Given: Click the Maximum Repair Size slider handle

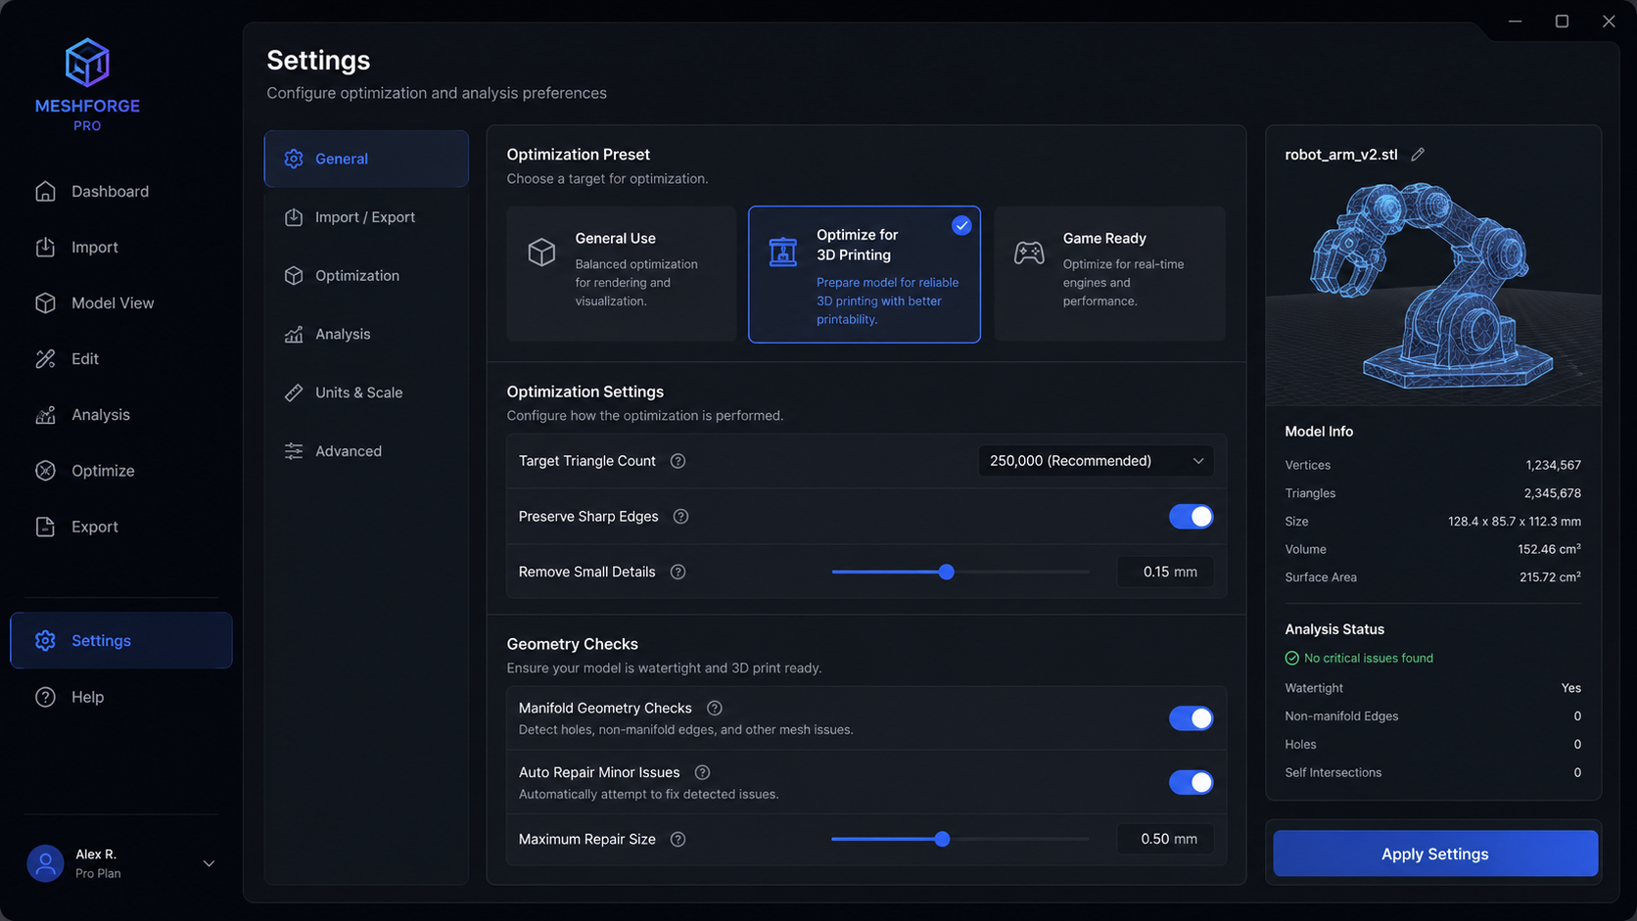Looking at the screenshot, I should 942,839.
